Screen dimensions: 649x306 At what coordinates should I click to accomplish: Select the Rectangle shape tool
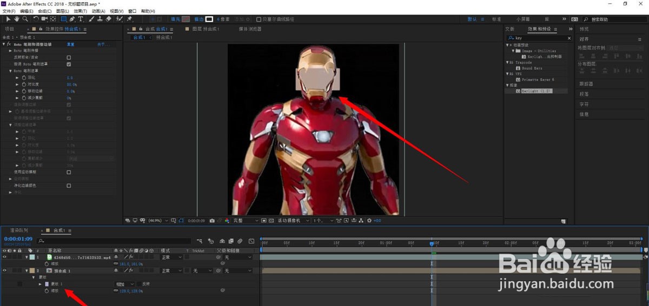tap(64, 19)
